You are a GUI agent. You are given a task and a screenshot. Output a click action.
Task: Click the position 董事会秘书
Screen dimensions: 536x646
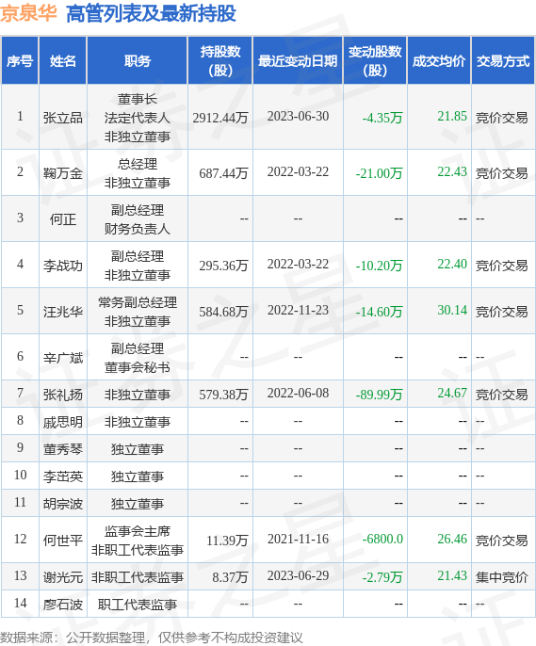[x=138, y=367]
